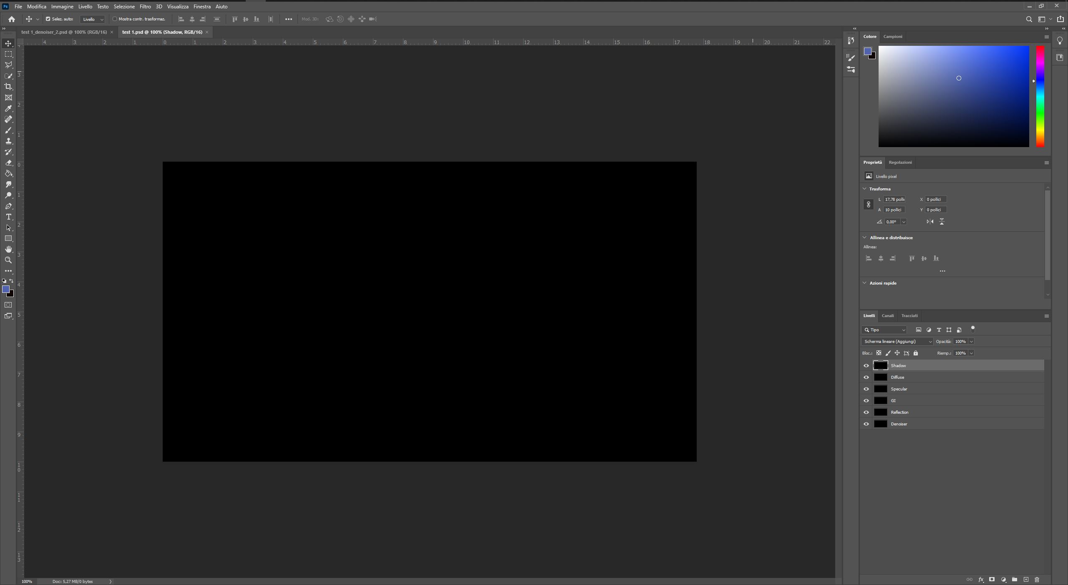Toggle the Selez. auto checkbox
The width and height of the screenshot is (1068, 585).
pos(48,19)
